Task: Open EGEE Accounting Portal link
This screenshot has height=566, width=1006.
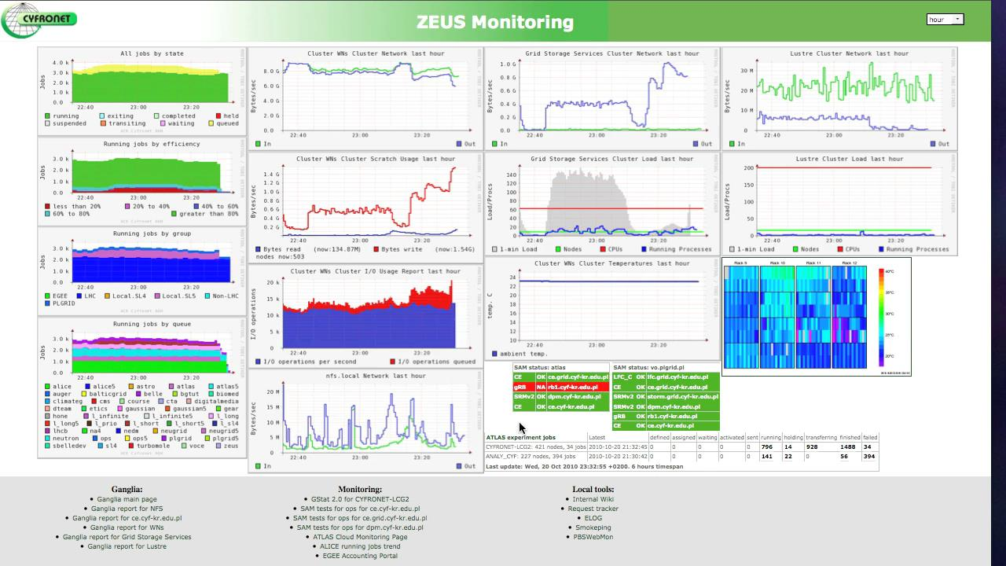Action: (x=360, y=556)
